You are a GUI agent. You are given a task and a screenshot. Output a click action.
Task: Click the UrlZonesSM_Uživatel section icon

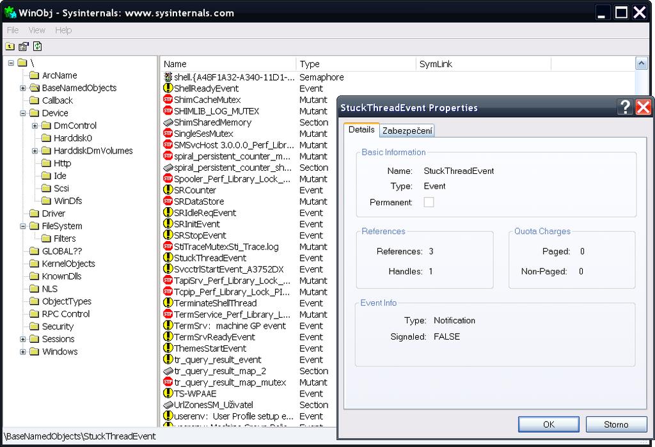(x=168, y=405)
